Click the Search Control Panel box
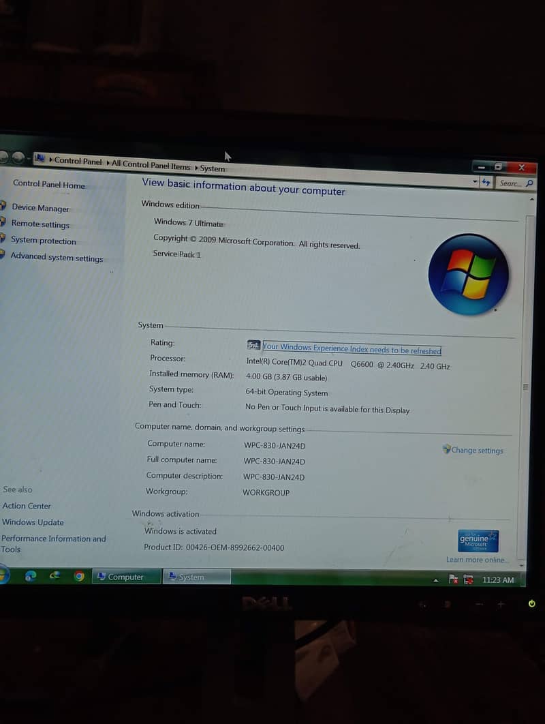The image size is (545, 724). tap(515, 183)
